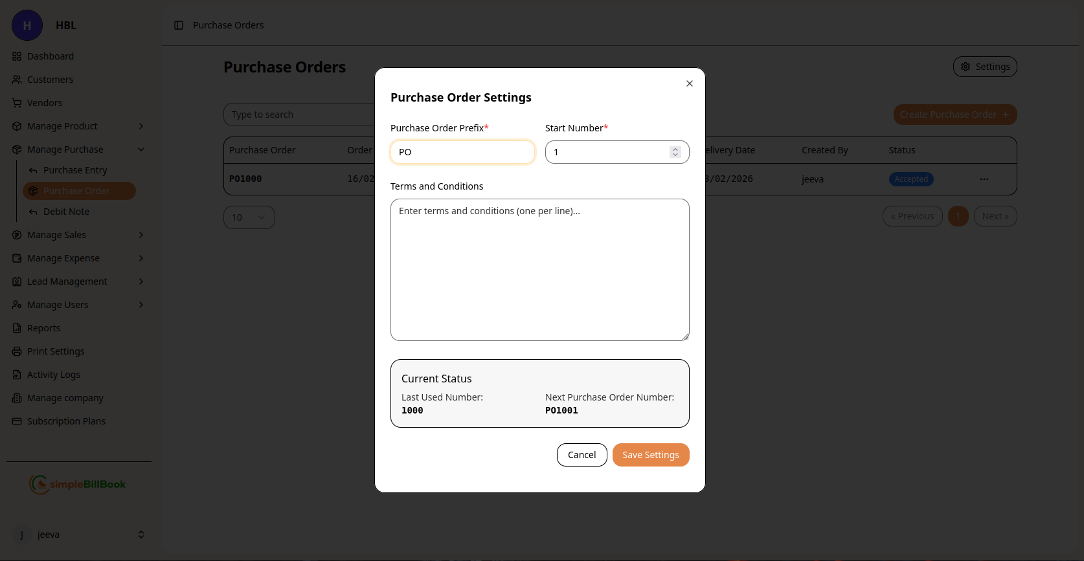Click the Start Number stepper arrows

(x=675, y=152)
